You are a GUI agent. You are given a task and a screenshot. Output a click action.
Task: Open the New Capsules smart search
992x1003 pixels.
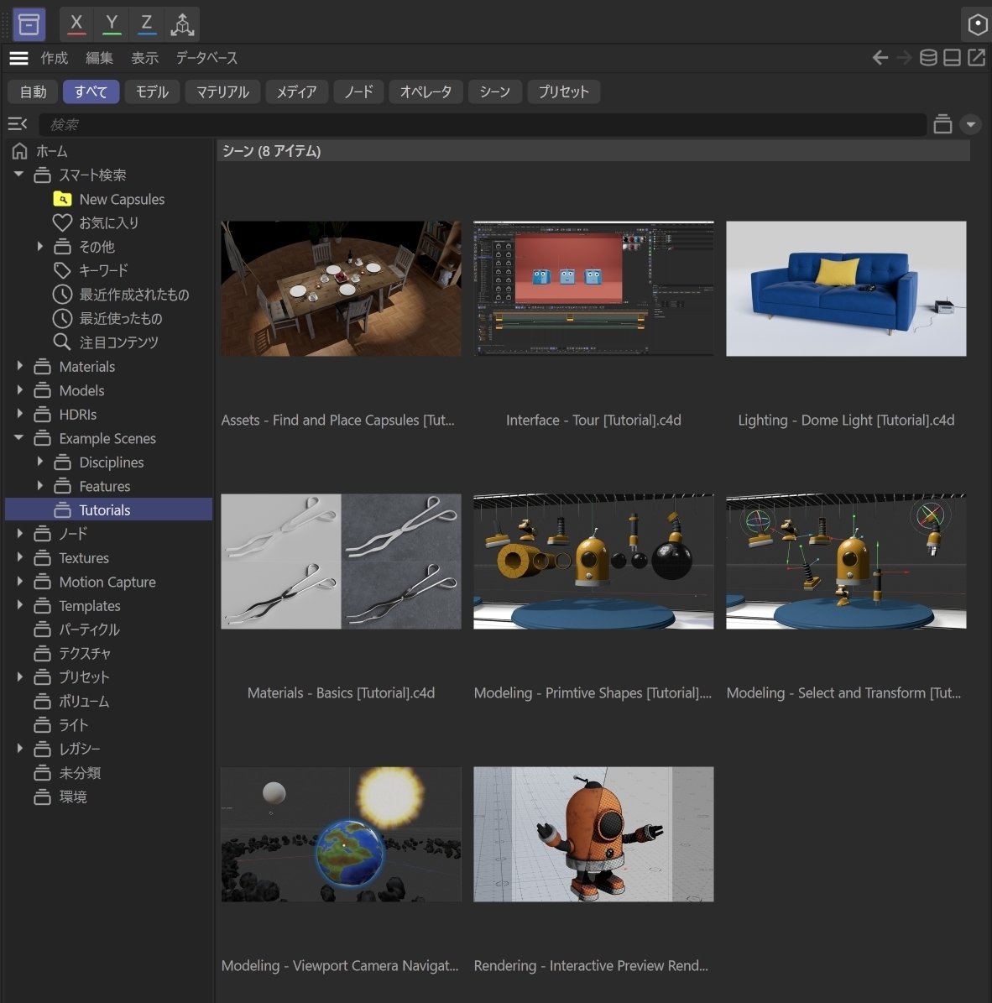coord(122,200)
